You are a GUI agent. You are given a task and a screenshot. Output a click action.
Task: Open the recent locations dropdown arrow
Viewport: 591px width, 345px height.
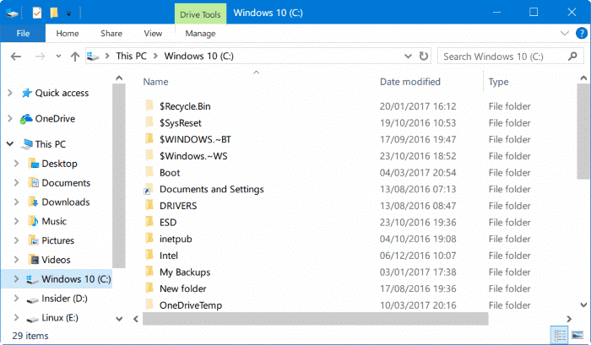pos(58,57)
